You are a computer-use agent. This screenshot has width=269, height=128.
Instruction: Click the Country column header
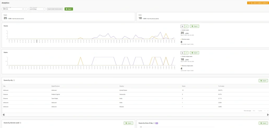(122, 86)
